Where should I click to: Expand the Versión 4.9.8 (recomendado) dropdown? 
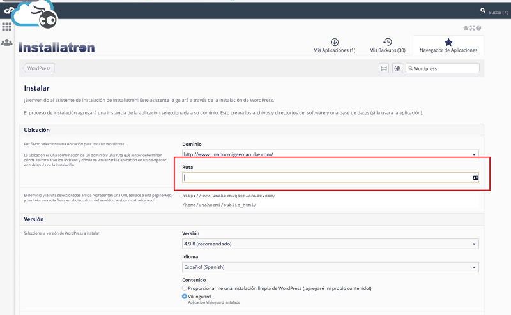(x=330, y=244)
